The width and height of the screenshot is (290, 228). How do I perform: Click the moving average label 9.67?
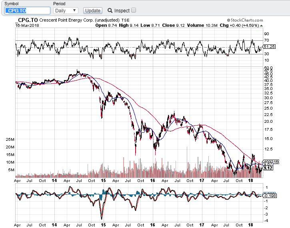coord(268,164)
